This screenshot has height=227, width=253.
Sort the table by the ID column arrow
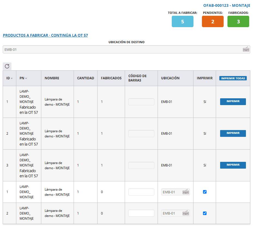click(12, 78)
